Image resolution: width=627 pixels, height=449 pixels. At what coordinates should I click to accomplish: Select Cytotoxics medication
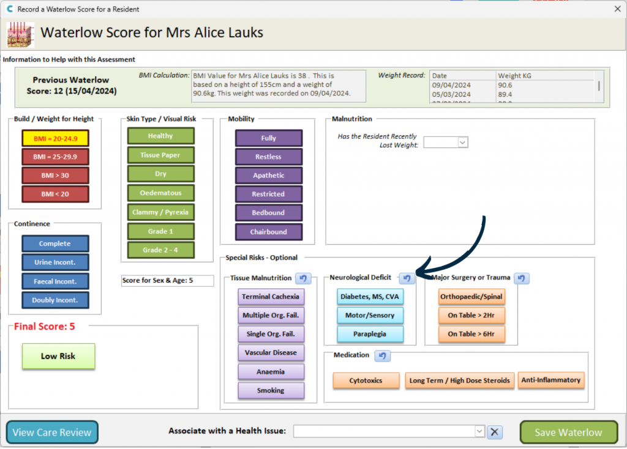point(366,380)
